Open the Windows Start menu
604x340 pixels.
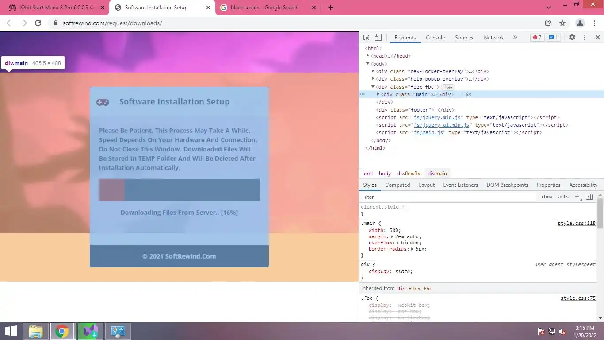coord(11,331)
